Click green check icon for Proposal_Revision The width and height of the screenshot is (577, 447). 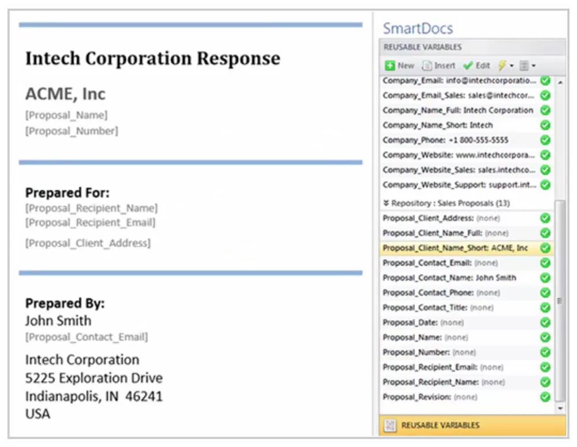click(x=545, y=397)
